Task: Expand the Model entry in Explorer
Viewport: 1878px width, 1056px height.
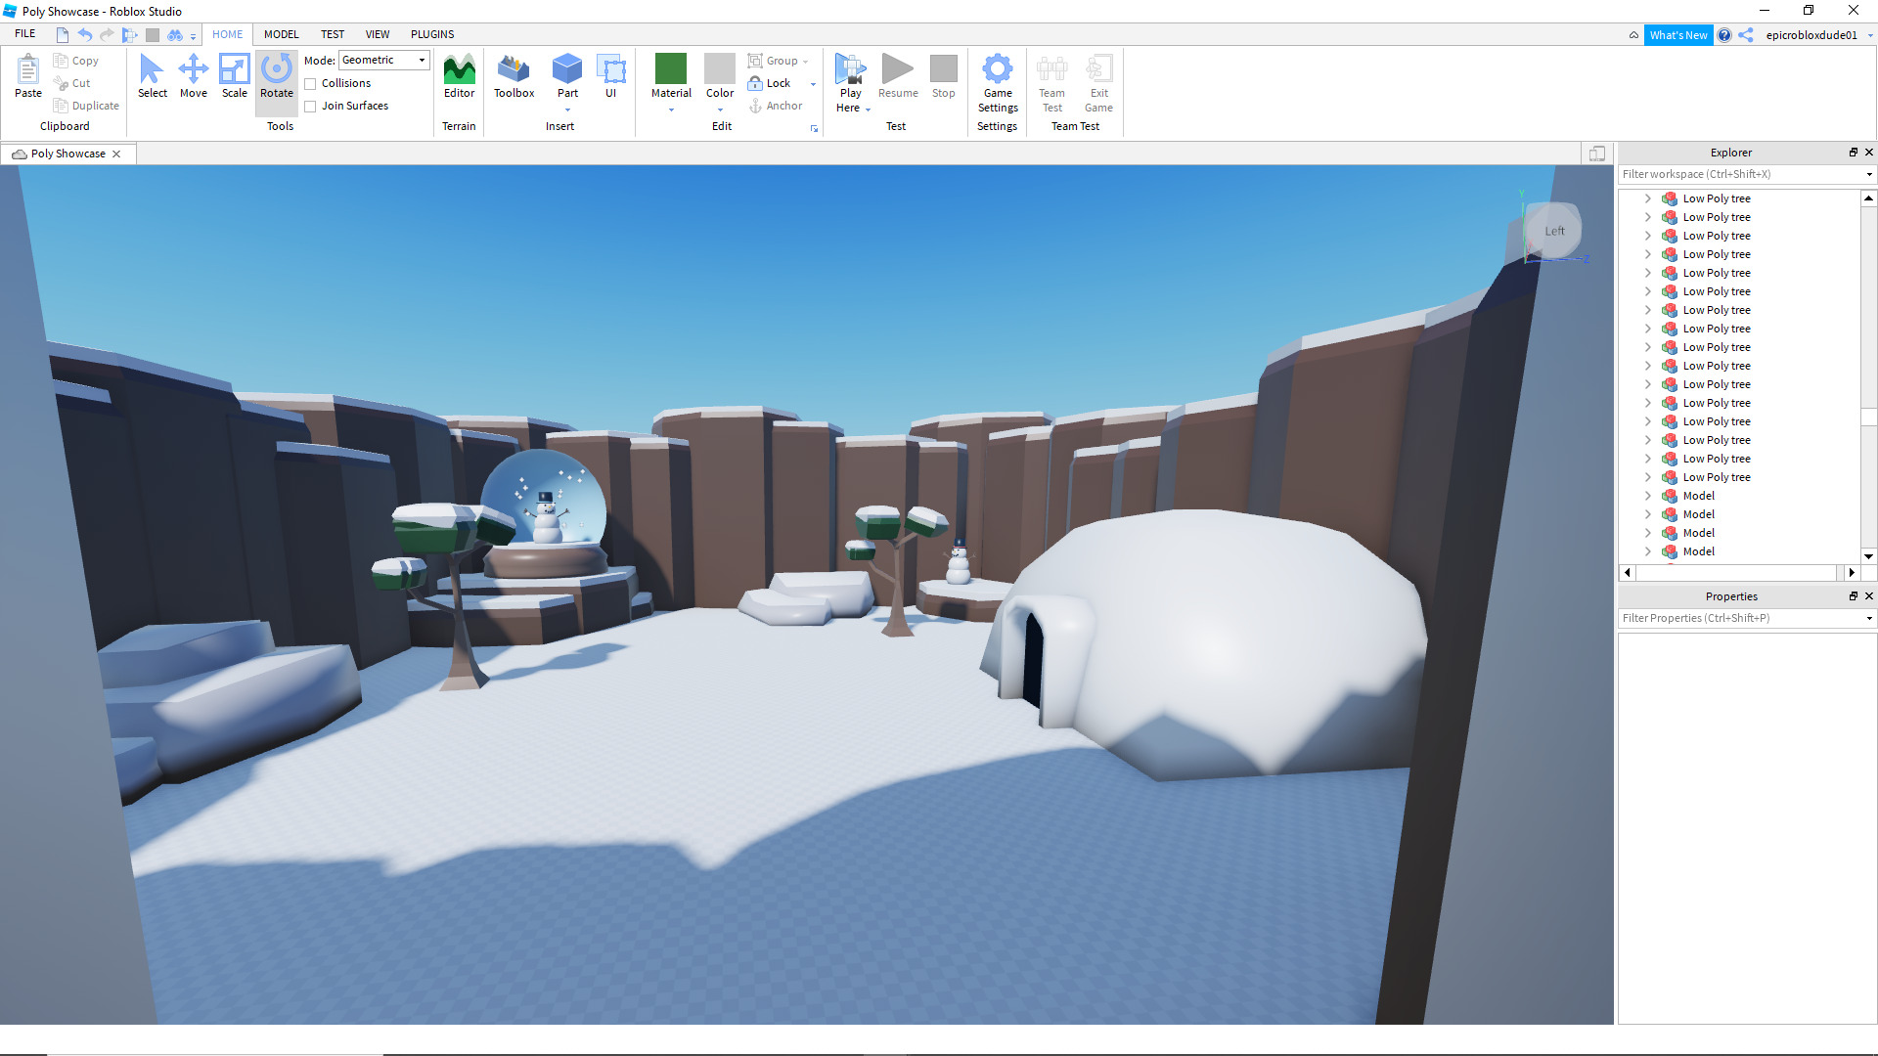Action: coord(1648,496)
